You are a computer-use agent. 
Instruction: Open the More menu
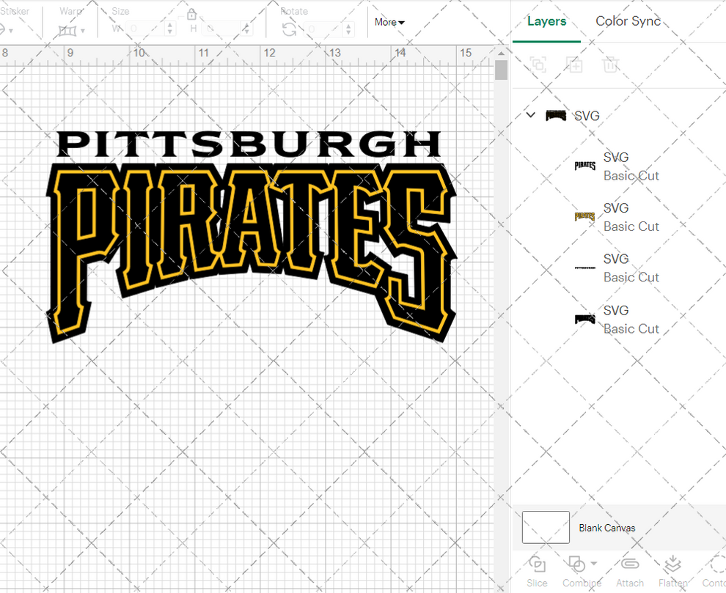coord(389,22)
